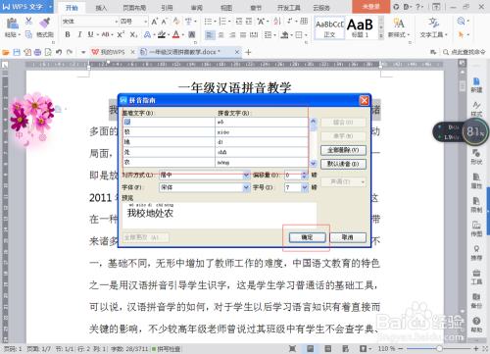Screen dimensions: 490x354
Task: Click the Save disk icon
Action: [17, 52]
